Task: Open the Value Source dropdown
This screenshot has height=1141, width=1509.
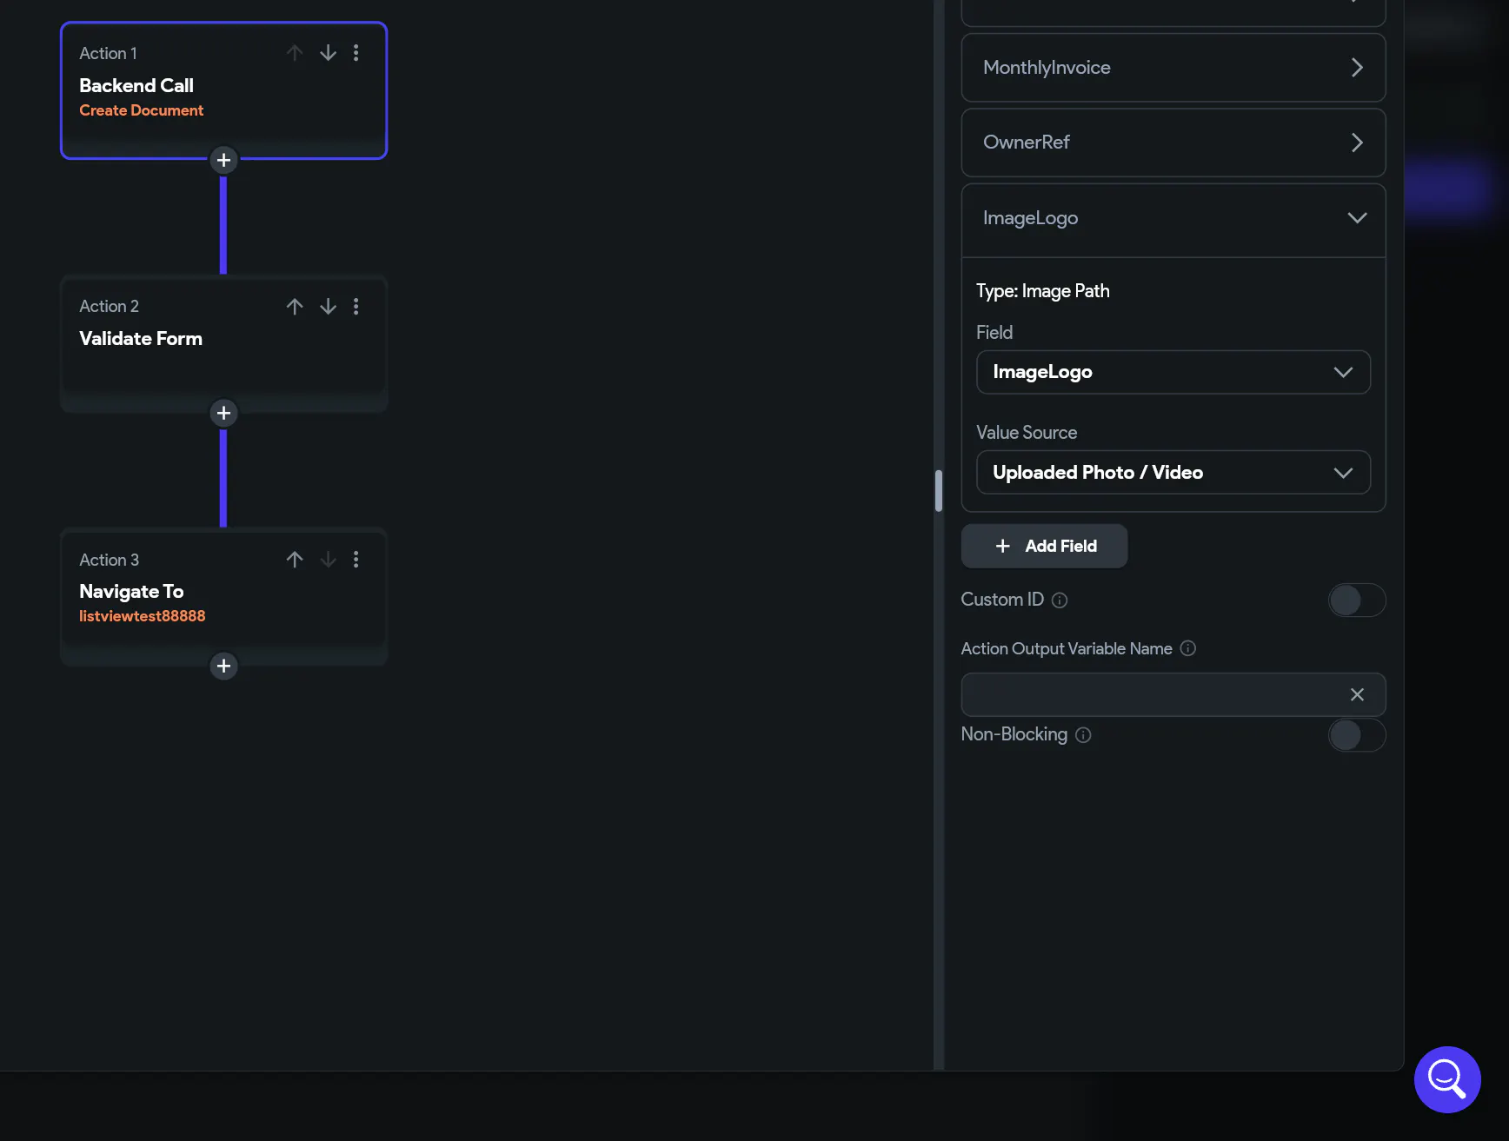Action: click(x=1173, y=472)
